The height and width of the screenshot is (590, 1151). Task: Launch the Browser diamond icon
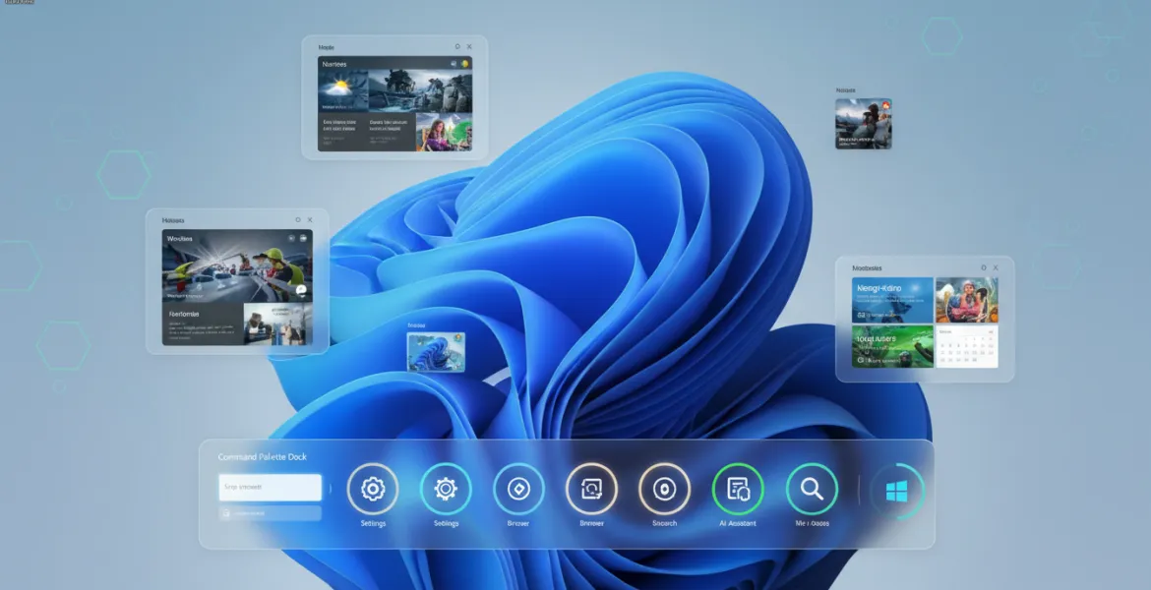[518, 487]
